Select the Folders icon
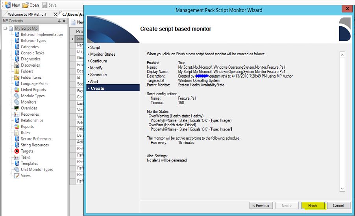Viewport: 355px width, 216px height. point(17,71)
